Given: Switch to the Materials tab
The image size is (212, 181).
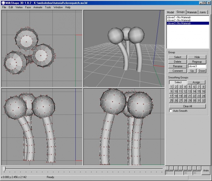Looking at the screenshot, I should point(192,12).
